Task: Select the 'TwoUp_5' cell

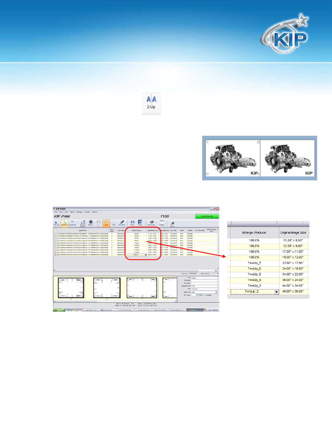Action: pyautogui.click(x=254, y=274)
